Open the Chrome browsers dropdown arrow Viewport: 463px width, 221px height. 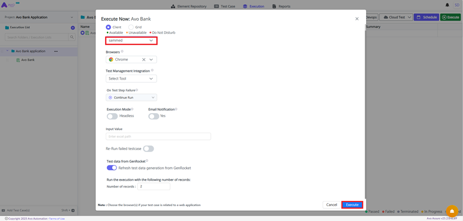click(x=151, y=60)
